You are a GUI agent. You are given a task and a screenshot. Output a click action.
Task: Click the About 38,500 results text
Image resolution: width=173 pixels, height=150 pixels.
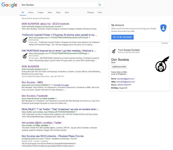click(36, 19)
